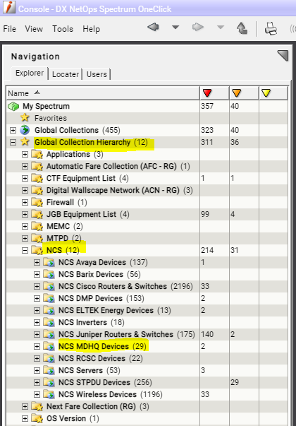The height and width of the screenshot is (426, 296).
Task: Switch to the Users tab
Action: (x=97, y=74)
